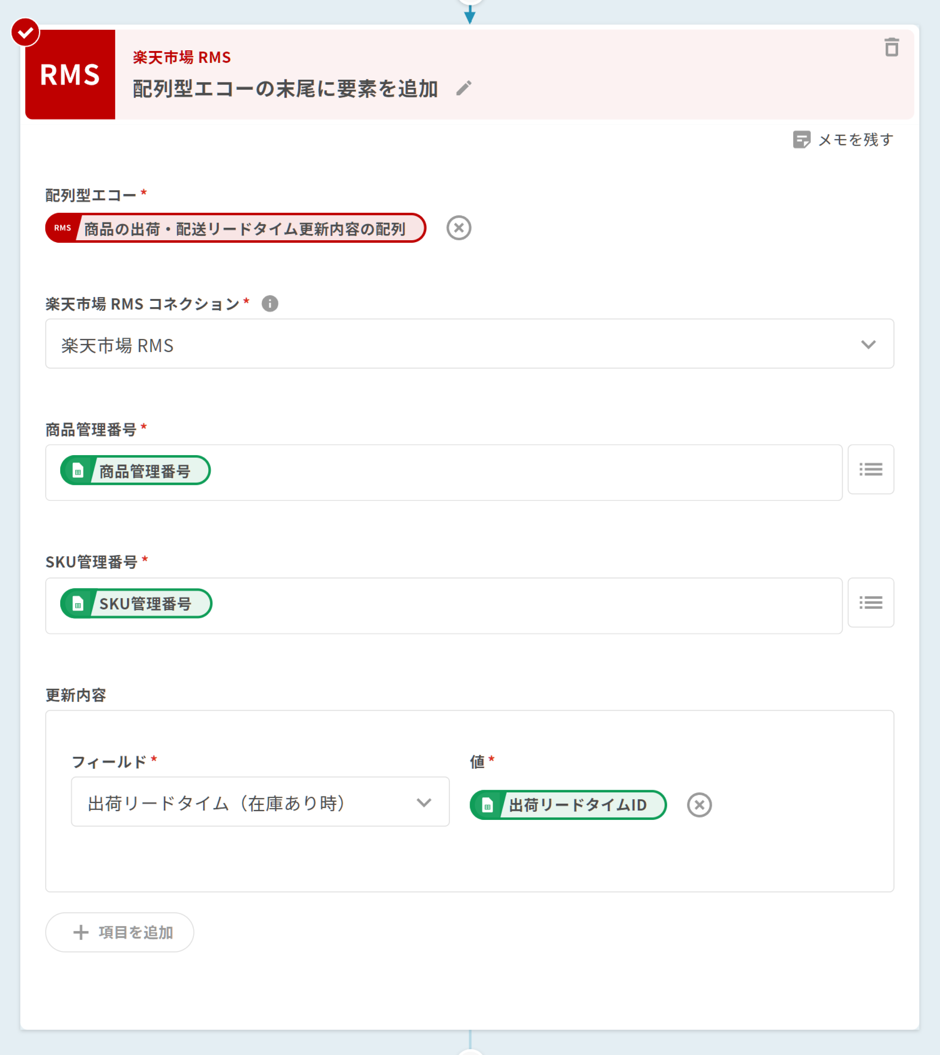940x1055 pixels.
Task: Click the trash delete icon in header
Action: pos(892,47)
